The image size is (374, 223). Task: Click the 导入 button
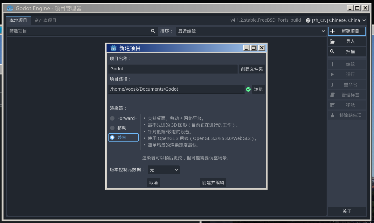(x=347, y=41)
